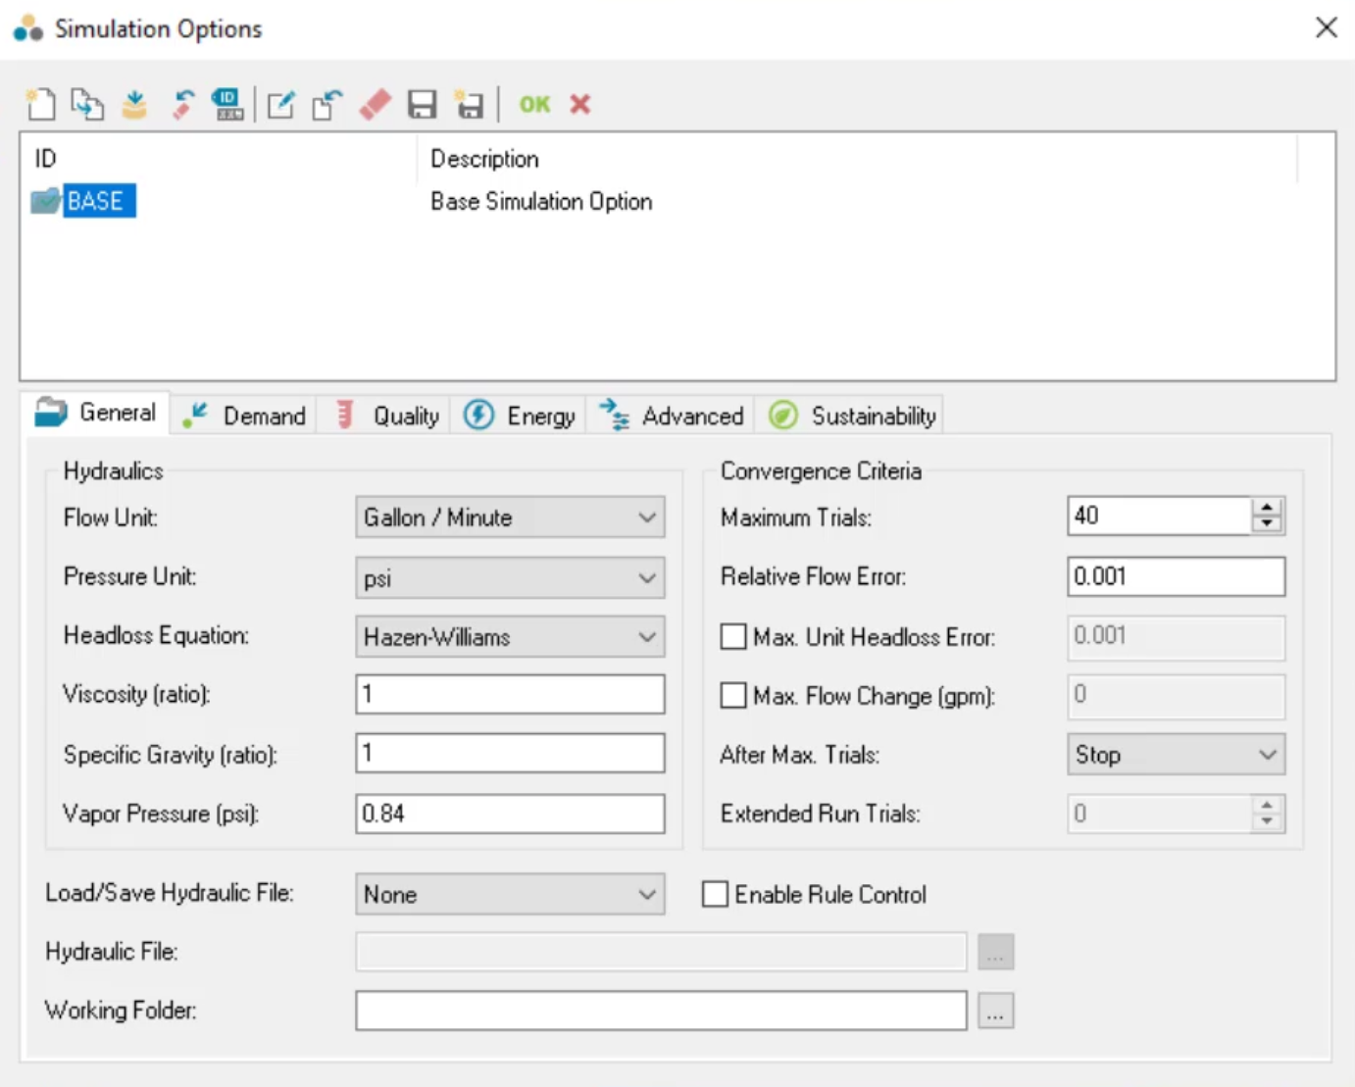Click the disabled Max. Unit Headloss Error field
The image size is (1355, 1087).
[1176, 636]
